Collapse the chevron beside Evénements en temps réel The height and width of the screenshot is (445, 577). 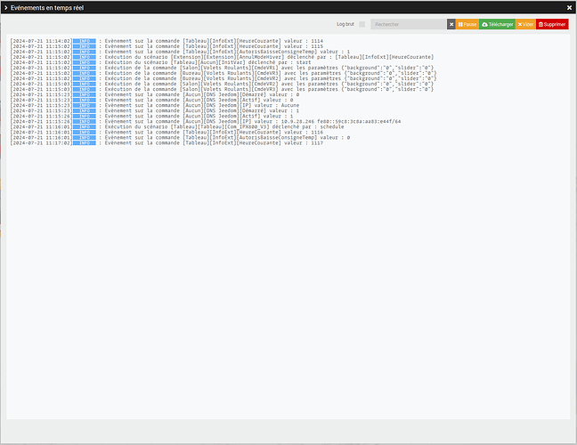[6, 8]
